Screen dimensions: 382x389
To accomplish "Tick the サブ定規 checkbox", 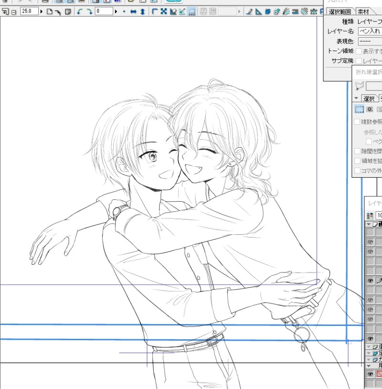I will (359, 61).
